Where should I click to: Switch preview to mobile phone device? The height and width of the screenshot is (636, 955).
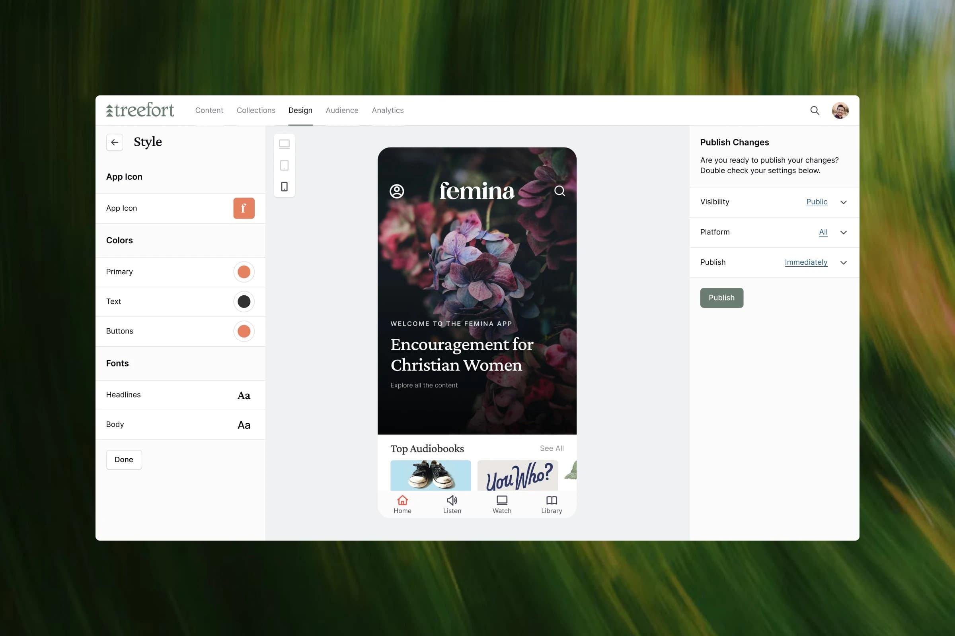(x=284, y=186)
